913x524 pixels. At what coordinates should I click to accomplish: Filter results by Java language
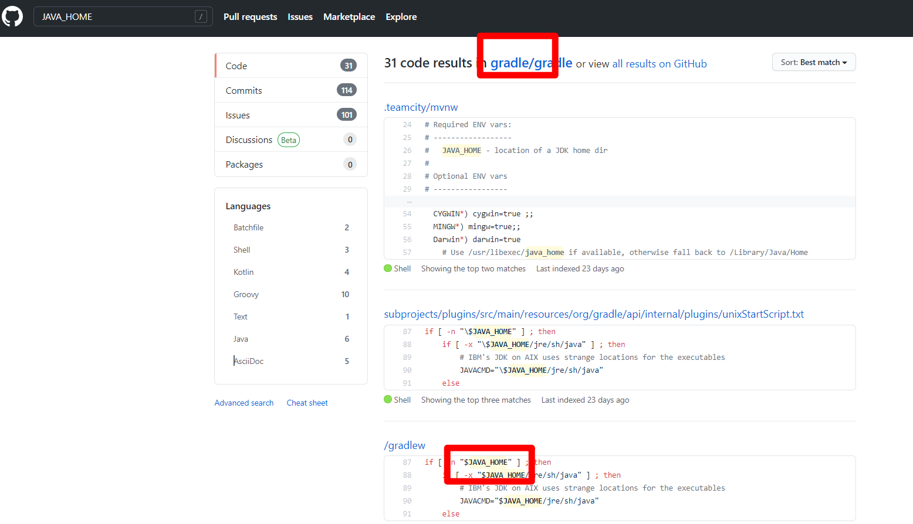(291, 339)
